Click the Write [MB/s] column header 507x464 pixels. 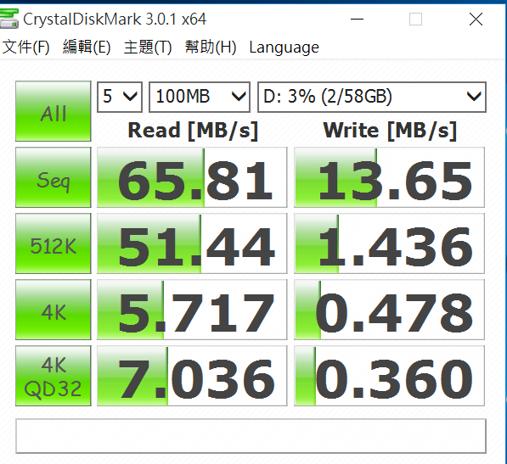390,131
